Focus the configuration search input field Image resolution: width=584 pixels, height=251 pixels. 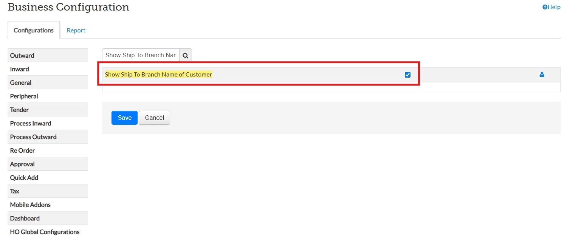point(141,55)
